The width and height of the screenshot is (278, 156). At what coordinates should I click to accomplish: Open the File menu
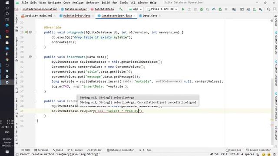tap(25, 3)
